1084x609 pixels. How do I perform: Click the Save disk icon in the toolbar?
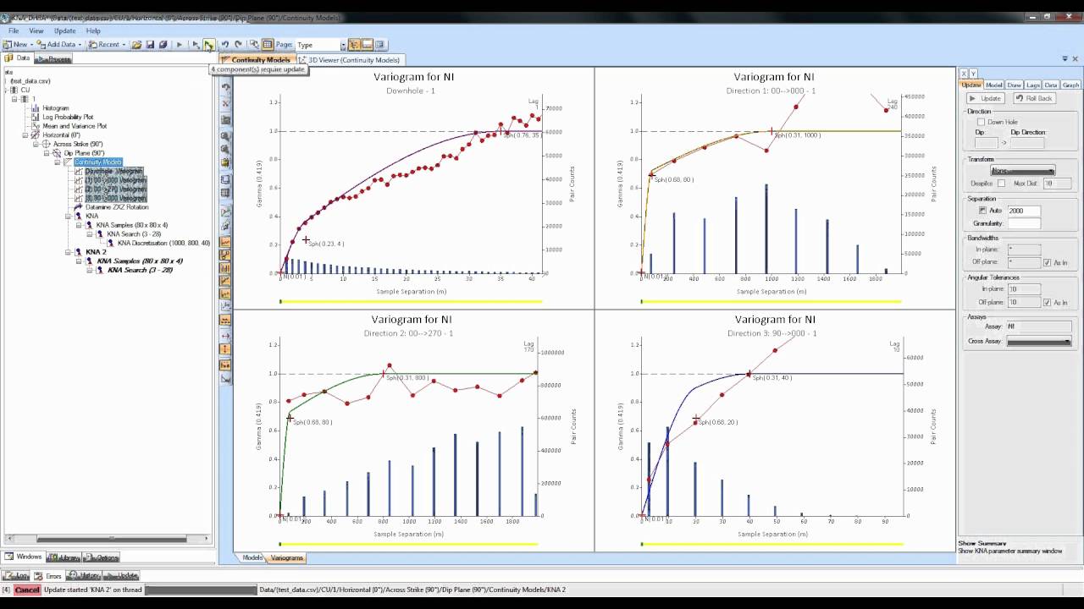click(x=150, y=44)
